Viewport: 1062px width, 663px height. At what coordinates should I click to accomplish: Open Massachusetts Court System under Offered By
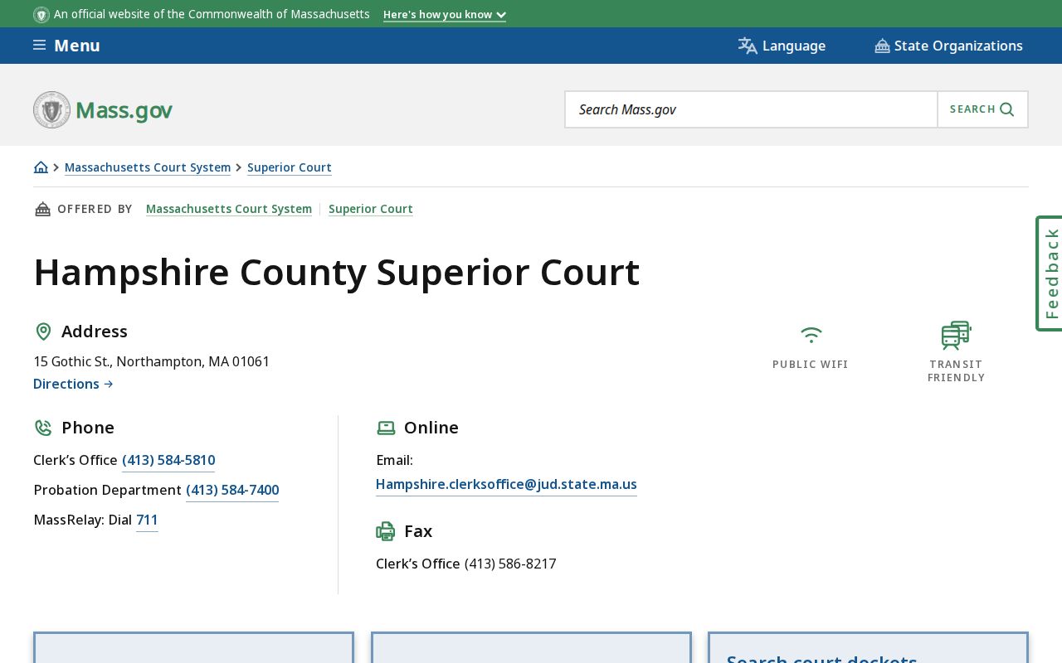(229, 209)
